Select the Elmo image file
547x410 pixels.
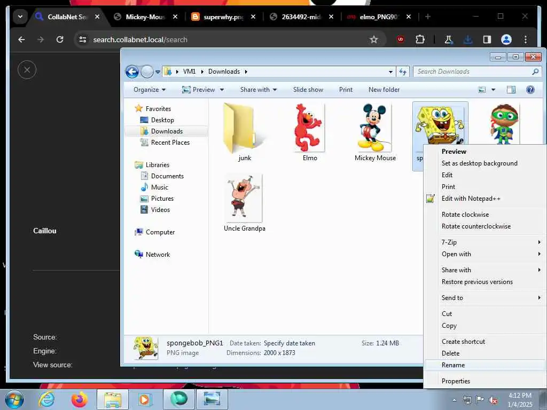[310, 132]
